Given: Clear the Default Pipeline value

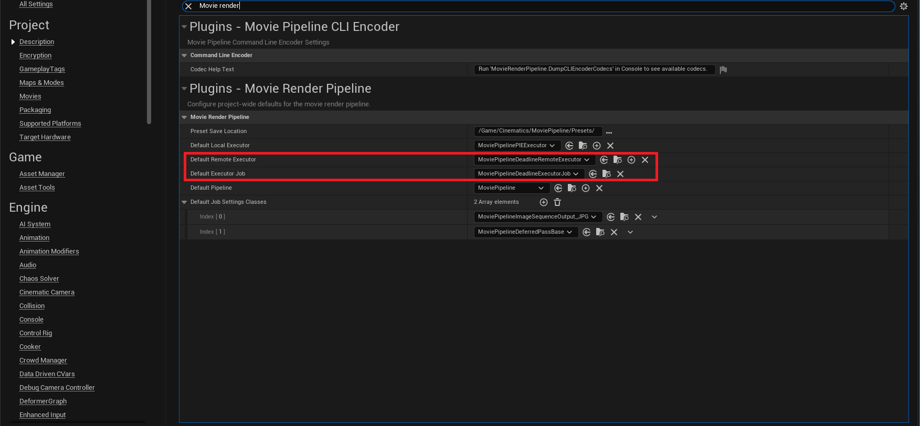Looking at the screenshot, I should (x=599, y=188).
